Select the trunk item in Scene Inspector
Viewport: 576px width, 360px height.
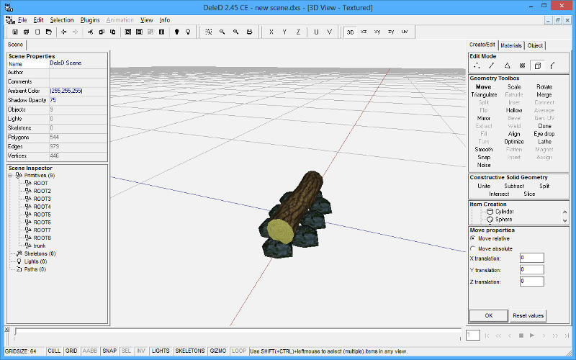(40, 246)
